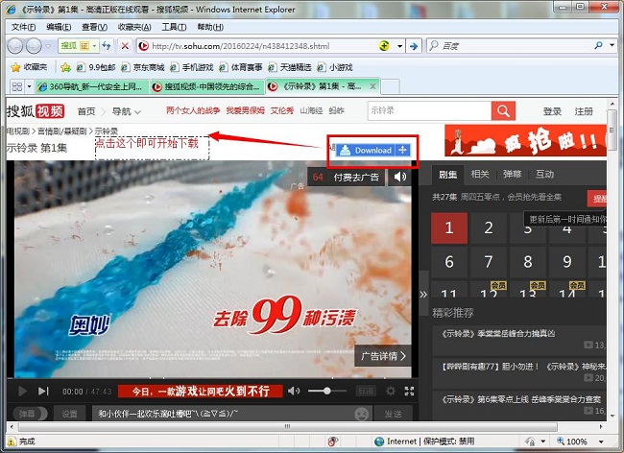Click the Sohu 搜狐视频 logo

[35, 111]
